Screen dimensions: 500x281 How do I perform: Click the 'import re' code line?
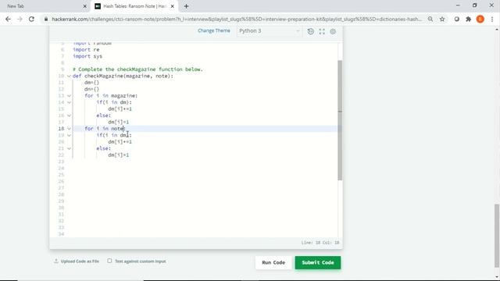[86, 50]
